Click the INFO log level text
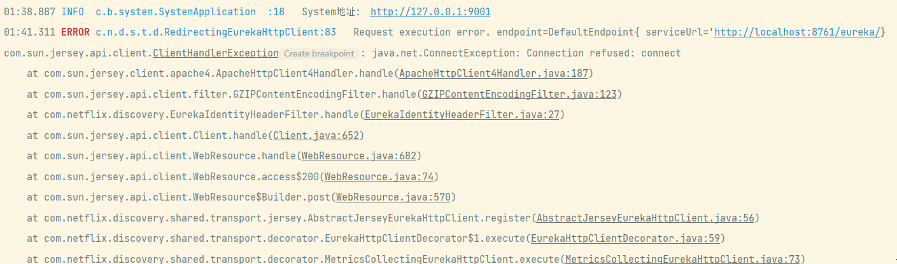The image size is (897, 264). 73,12
